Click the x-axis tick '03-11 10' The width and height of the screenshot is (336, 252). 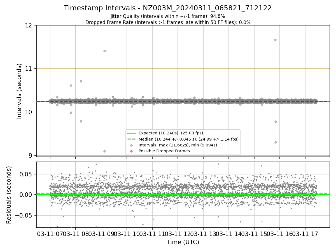click(127, 234)
